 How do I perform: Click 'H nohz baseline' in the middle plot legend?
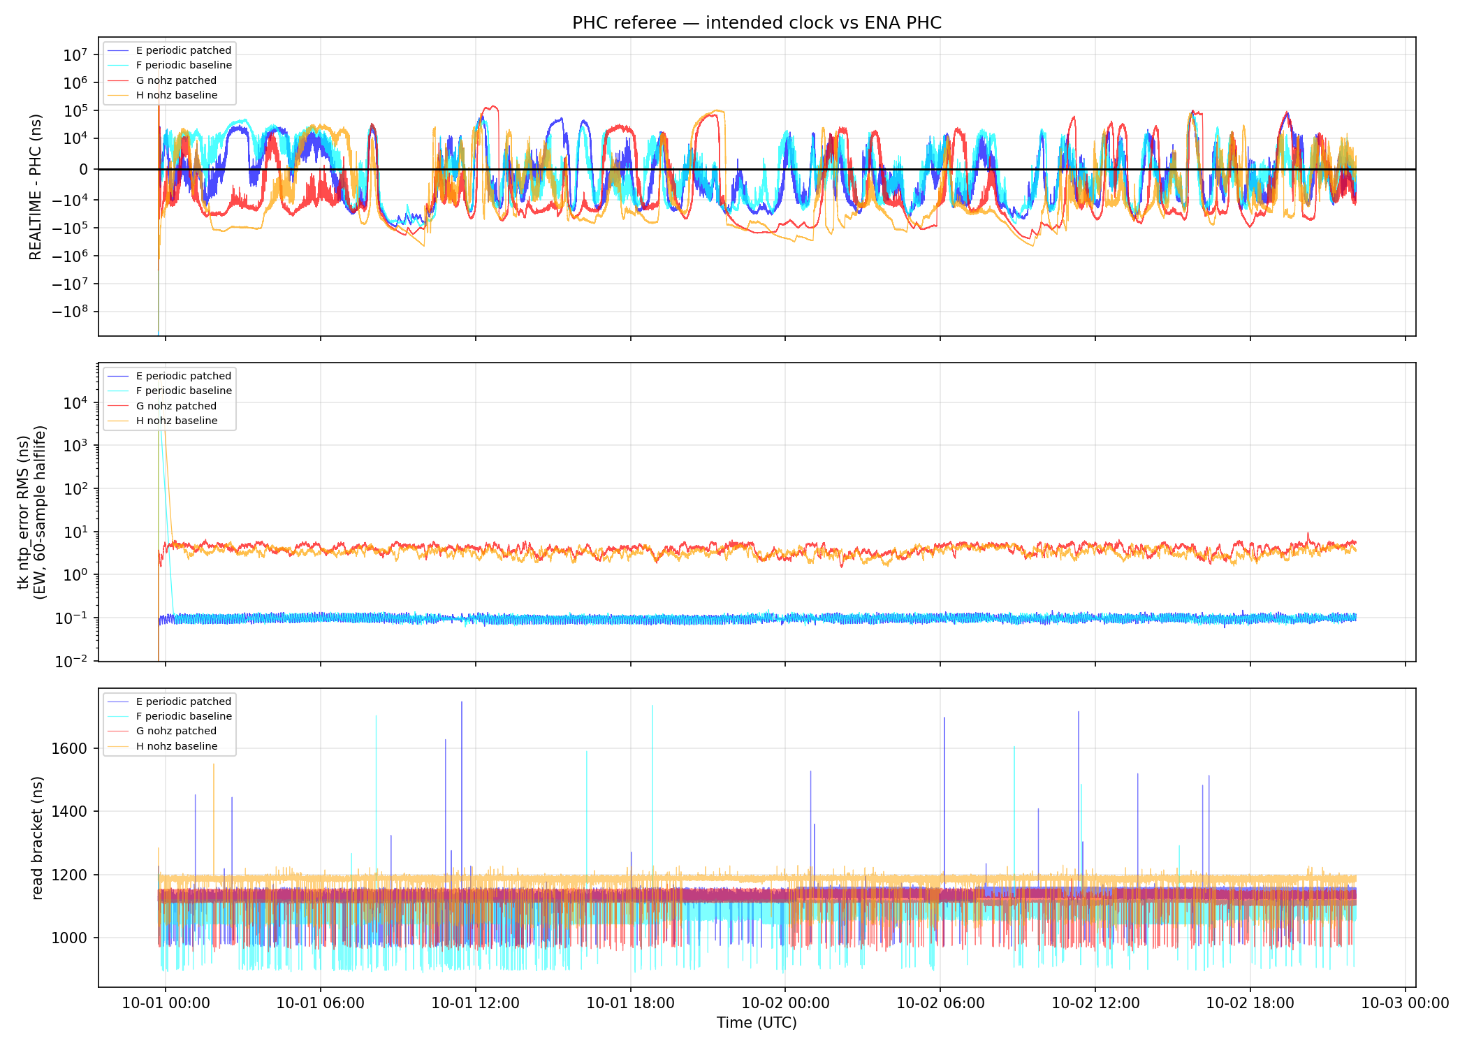(177, 421)
